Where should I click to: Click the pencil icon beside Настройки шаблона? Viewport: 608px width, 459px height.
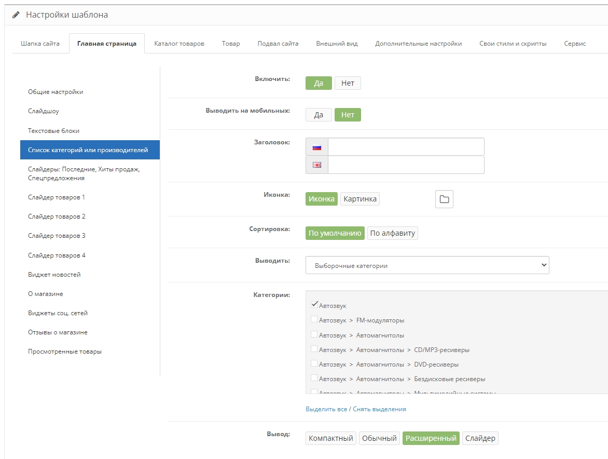(x=16, y=15)
